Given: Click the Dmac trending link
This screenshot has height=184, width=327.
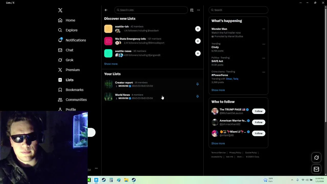Looking at the screenshot, I should pyautogui.click(x=229, y=79).
